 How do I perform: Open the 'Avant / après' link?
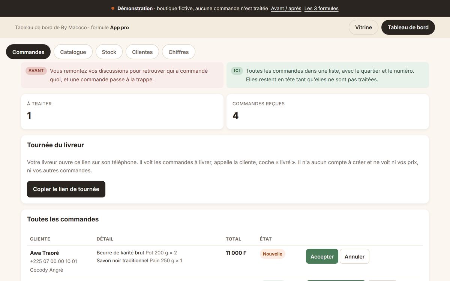pyautogui.click(x=286, y=8)
